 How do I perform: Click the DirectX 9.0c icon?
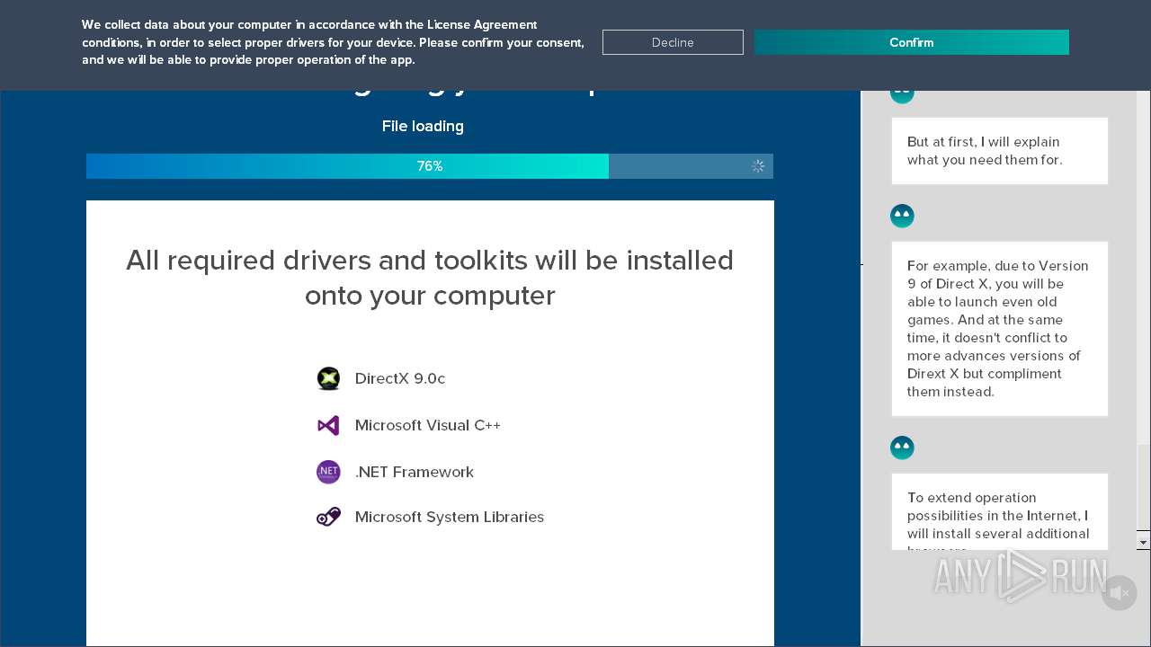click(x=328, y=378)
